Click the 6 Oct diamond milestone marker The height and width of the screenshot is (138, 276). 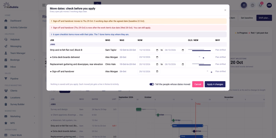pos(158,115)
